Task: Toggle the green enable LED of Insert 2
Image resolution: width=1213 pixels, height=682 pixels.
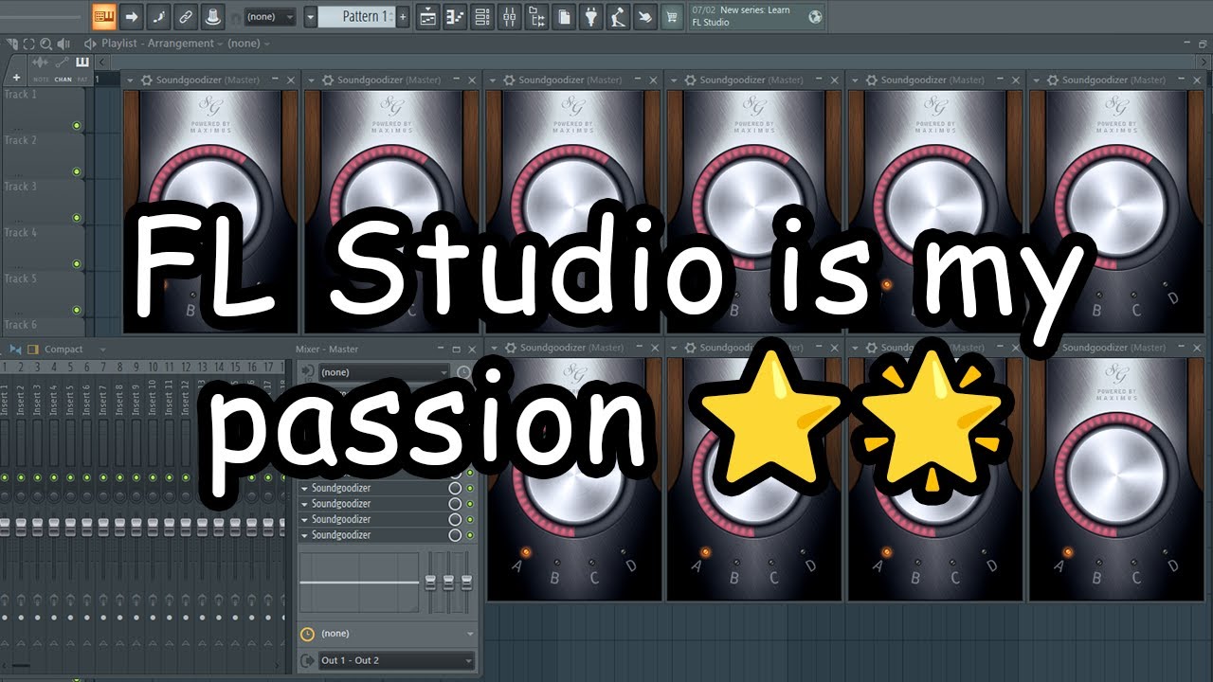Action: coord(20,477)
